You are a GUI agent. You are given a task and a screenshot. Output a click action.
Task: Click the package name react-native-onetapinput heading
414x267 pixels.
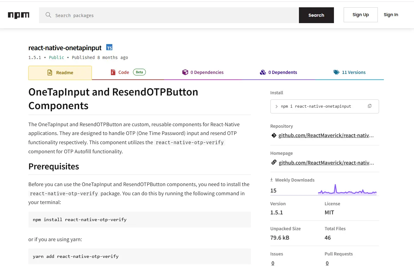(65, 48)
